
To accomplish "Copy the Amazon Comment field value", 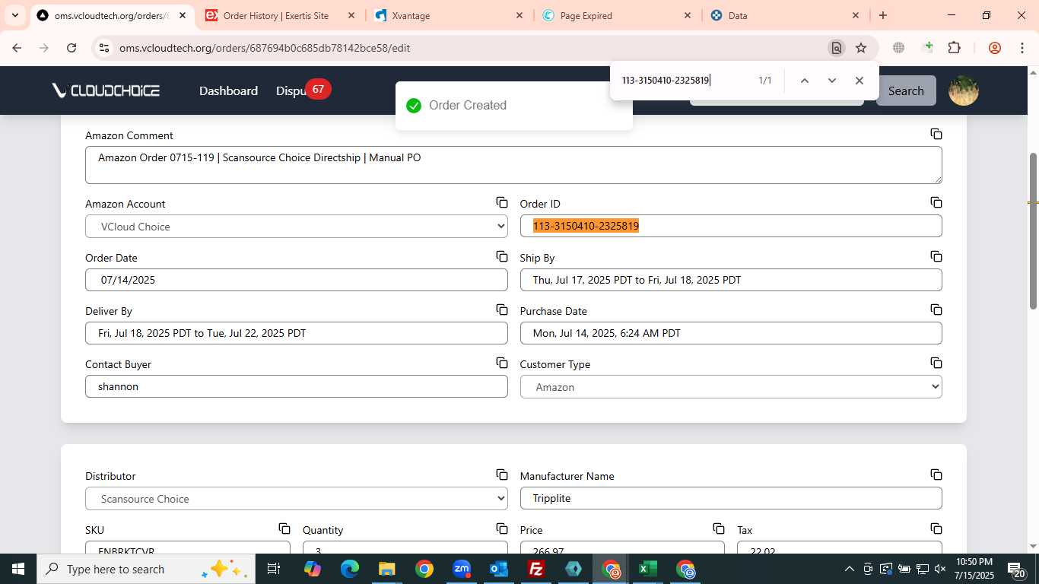I will pyautogui.click(x=936, y=135).
